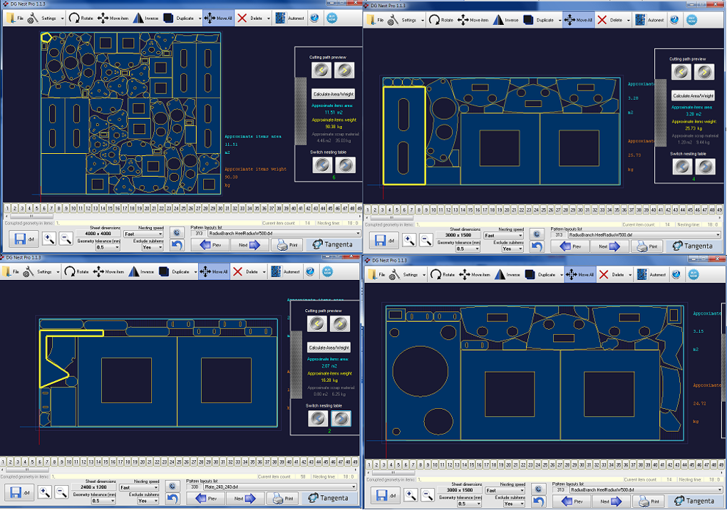Click zoom-out magnifier in the 2400 x 1200 window

pyautogui.click(x=61, y=492)
